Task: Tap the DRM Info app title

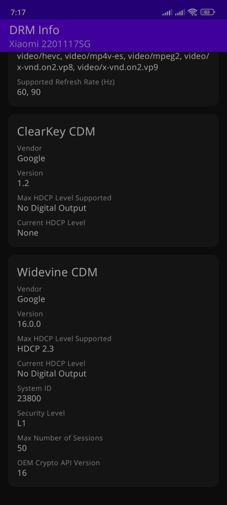Action: pos(34,30)
